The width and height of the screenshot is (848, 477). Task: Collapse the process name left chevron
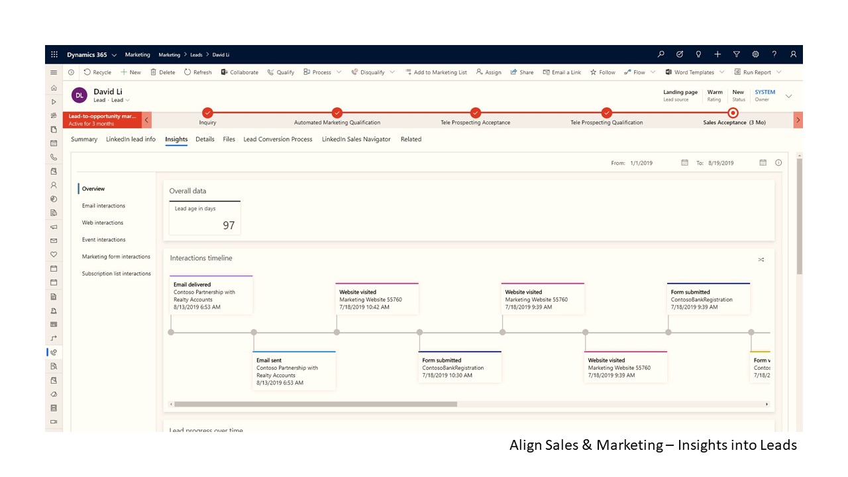(x=147, y=120)
